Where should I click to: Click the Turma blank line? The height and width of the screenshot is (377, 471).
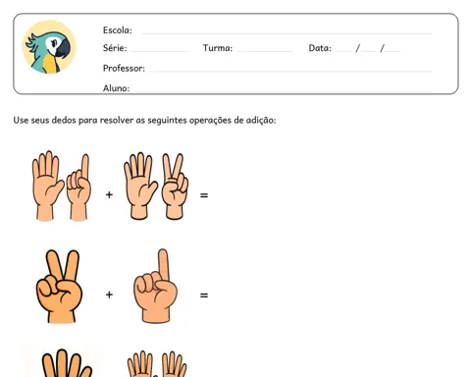point(265,51)
